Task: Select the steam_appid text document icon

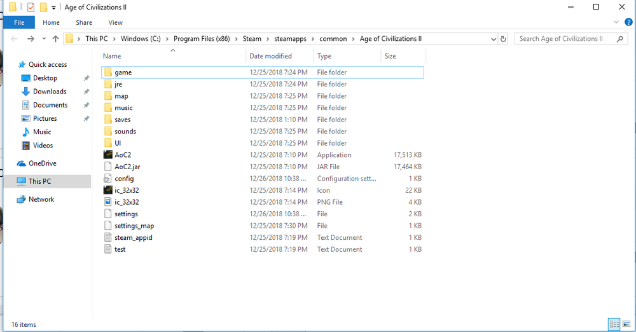Action: [108, 237]
